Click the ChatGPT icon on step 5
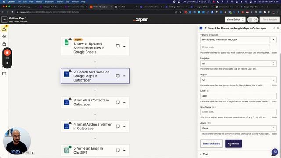 click(x=67, y=151)
